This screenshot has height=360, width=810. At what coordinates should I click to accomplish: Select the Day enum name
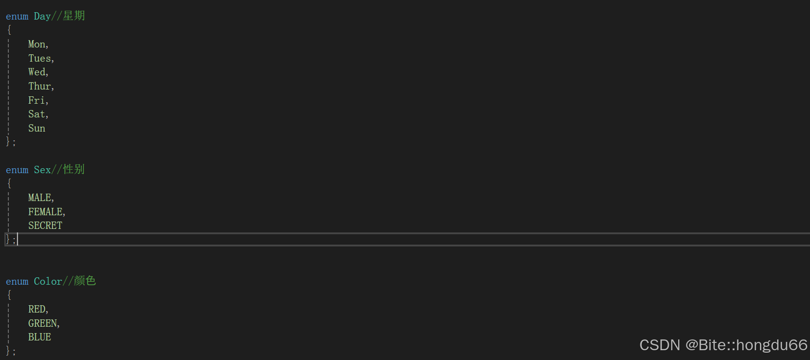[x=42, y=17]
